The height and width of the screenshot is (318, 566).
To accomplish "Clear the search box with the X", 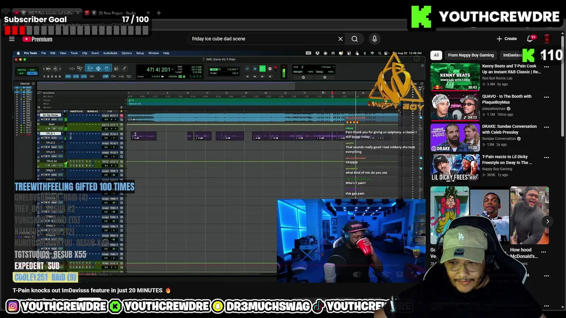I will coord(340,39).
